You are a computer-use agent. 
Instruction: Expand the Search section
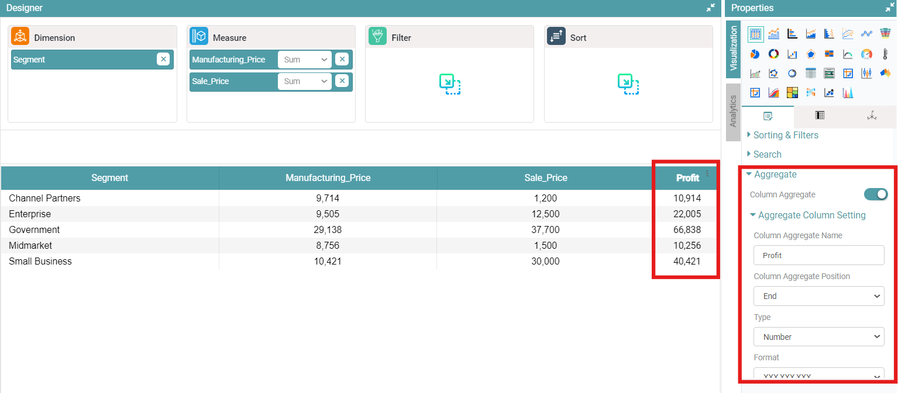766,154
